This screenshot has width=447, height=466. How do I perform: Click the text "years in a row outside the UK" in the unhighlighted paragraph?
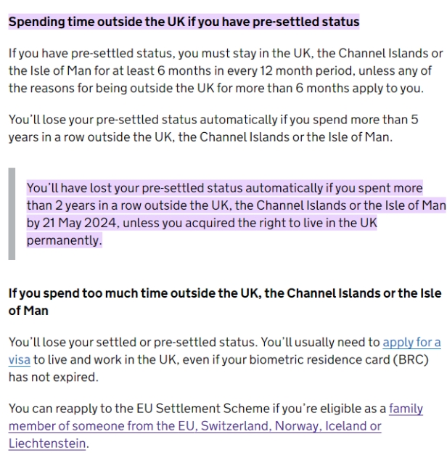pyautogui.click(x=91, y=137)
